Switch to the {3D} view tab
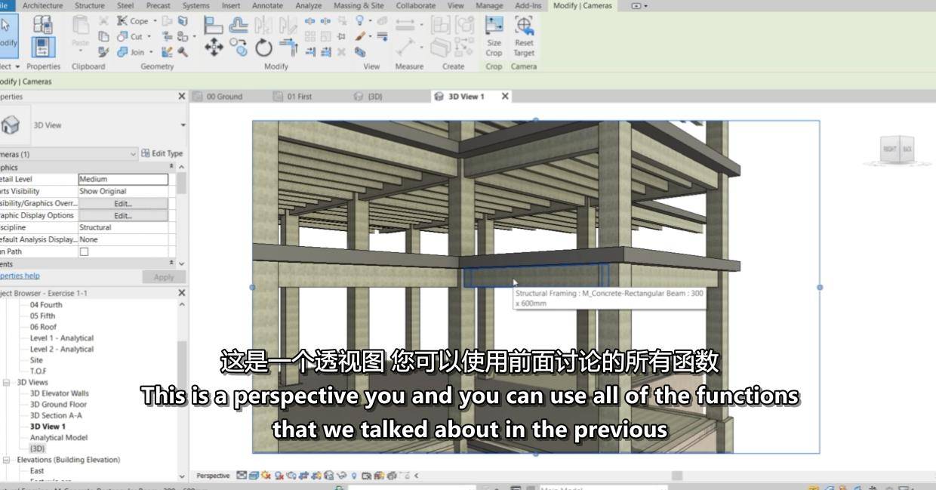Viewport: 936px width, 490px height. [374, 97]
